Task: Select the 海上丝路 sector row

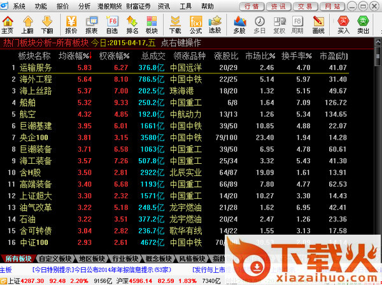Action: [178, 91]
